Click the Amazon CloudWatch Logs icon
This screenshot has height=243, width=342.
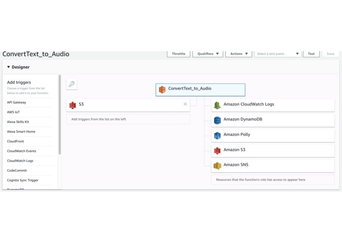[x=217, y=105]
